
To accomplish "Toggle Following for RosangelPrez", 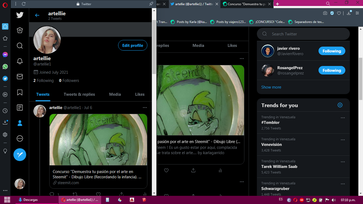I will (x=332, y=70).
